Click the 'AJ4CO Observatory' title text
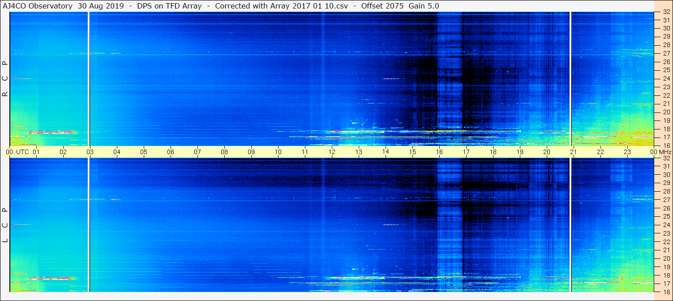 [x=37, y=6]
